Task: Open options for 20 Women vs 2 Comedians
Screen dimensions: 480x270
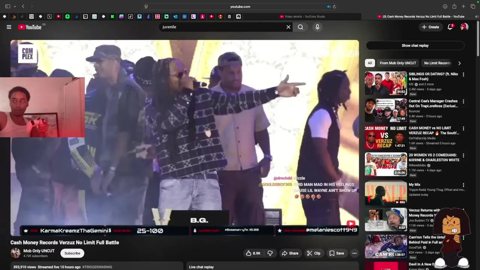Action: (463, 156)
